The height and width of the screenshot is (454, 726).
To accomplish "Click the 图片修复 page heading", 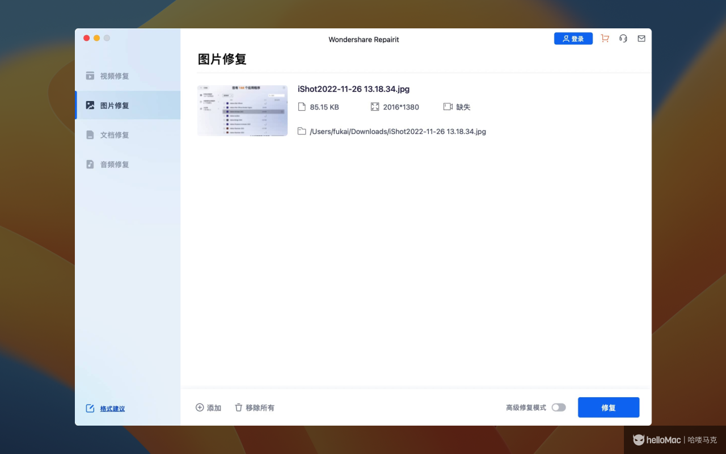I will point(222,59).
